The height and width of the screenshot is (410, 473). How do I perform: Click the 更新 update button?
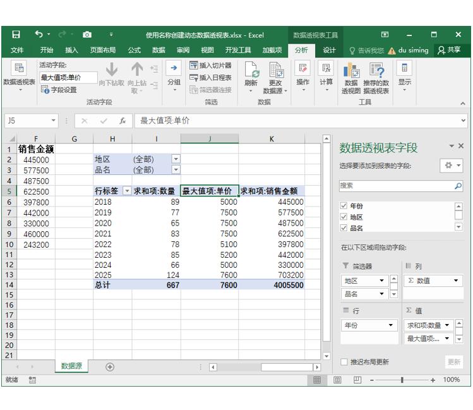coord(454,361)
